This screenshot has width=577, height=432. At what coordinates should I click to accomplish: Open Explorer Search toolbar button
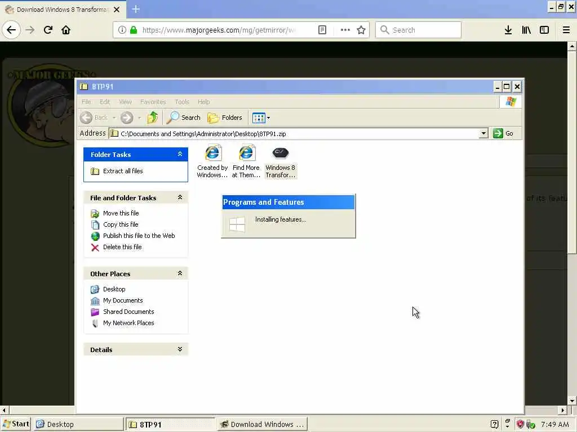tap(183, 118)
